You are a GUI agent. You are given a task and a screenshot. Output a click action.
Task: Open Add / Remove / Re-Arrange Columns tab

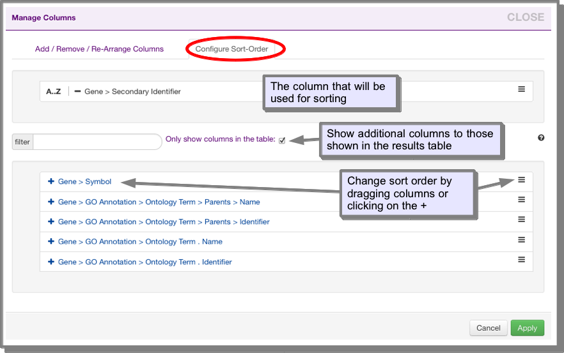point(99,49)
